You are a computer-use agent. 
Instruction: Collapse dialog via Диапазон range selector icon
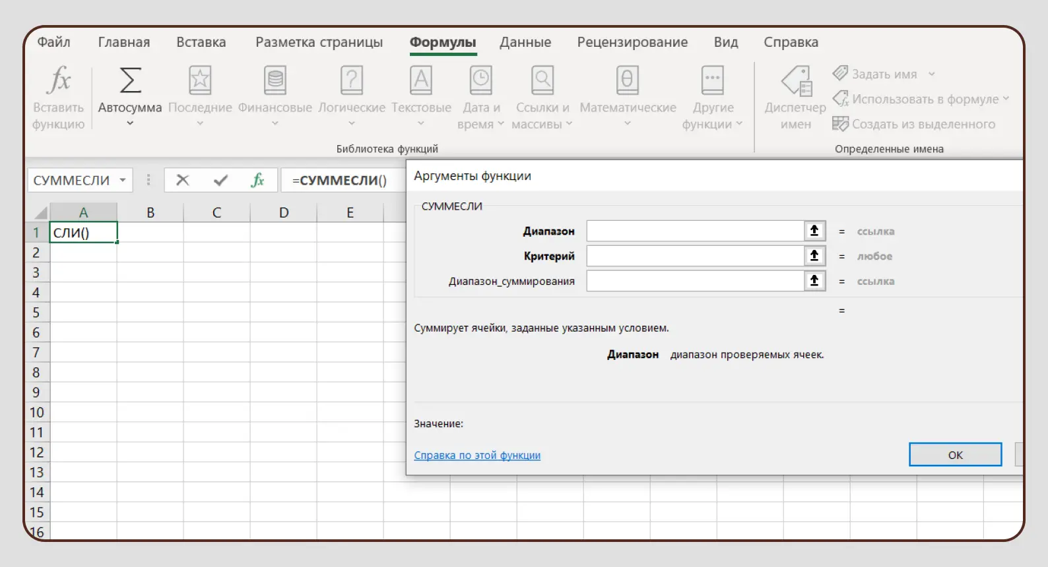814,231
